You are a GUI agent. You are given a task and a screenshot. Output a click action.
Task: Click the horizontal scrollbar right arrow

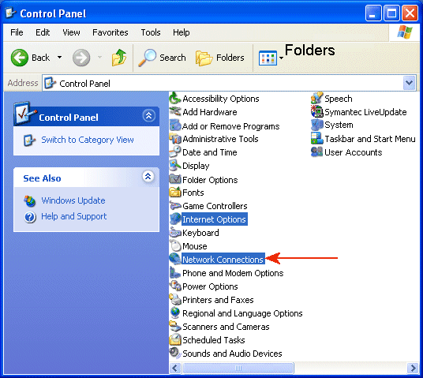[413, 368]
